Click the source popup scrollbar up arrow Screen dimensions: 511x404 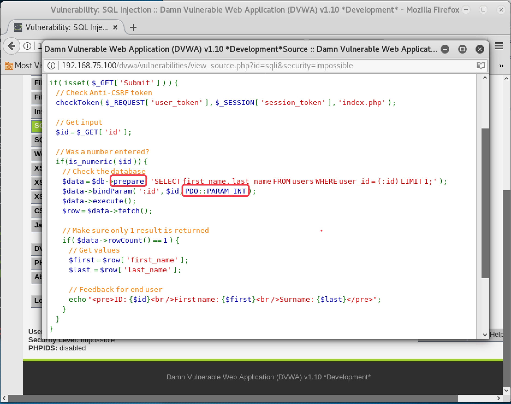[485, 78]
